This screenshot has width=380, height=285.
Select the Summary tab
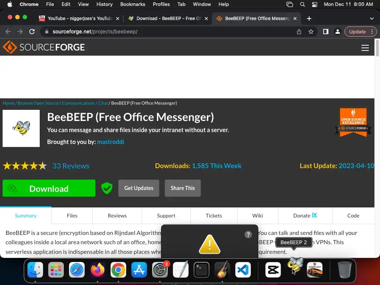[26, 216]
